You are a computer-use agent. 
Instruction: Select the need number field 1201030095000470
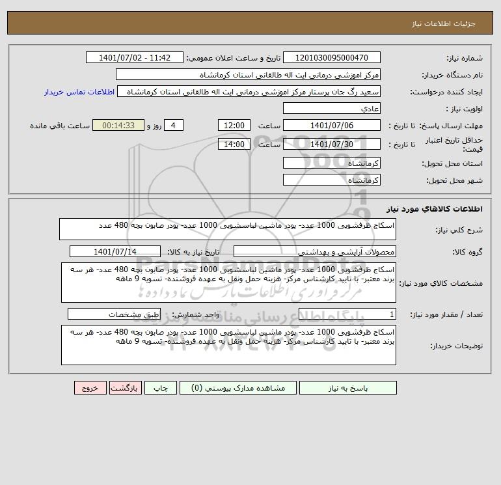coord(332,57)
